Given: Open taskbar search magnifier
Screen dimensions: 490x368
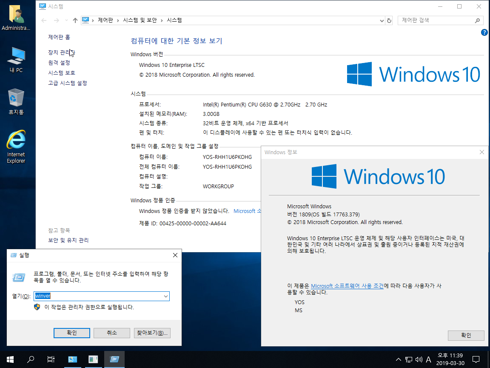Looking at the screenshot, I should tap(30, 359).
